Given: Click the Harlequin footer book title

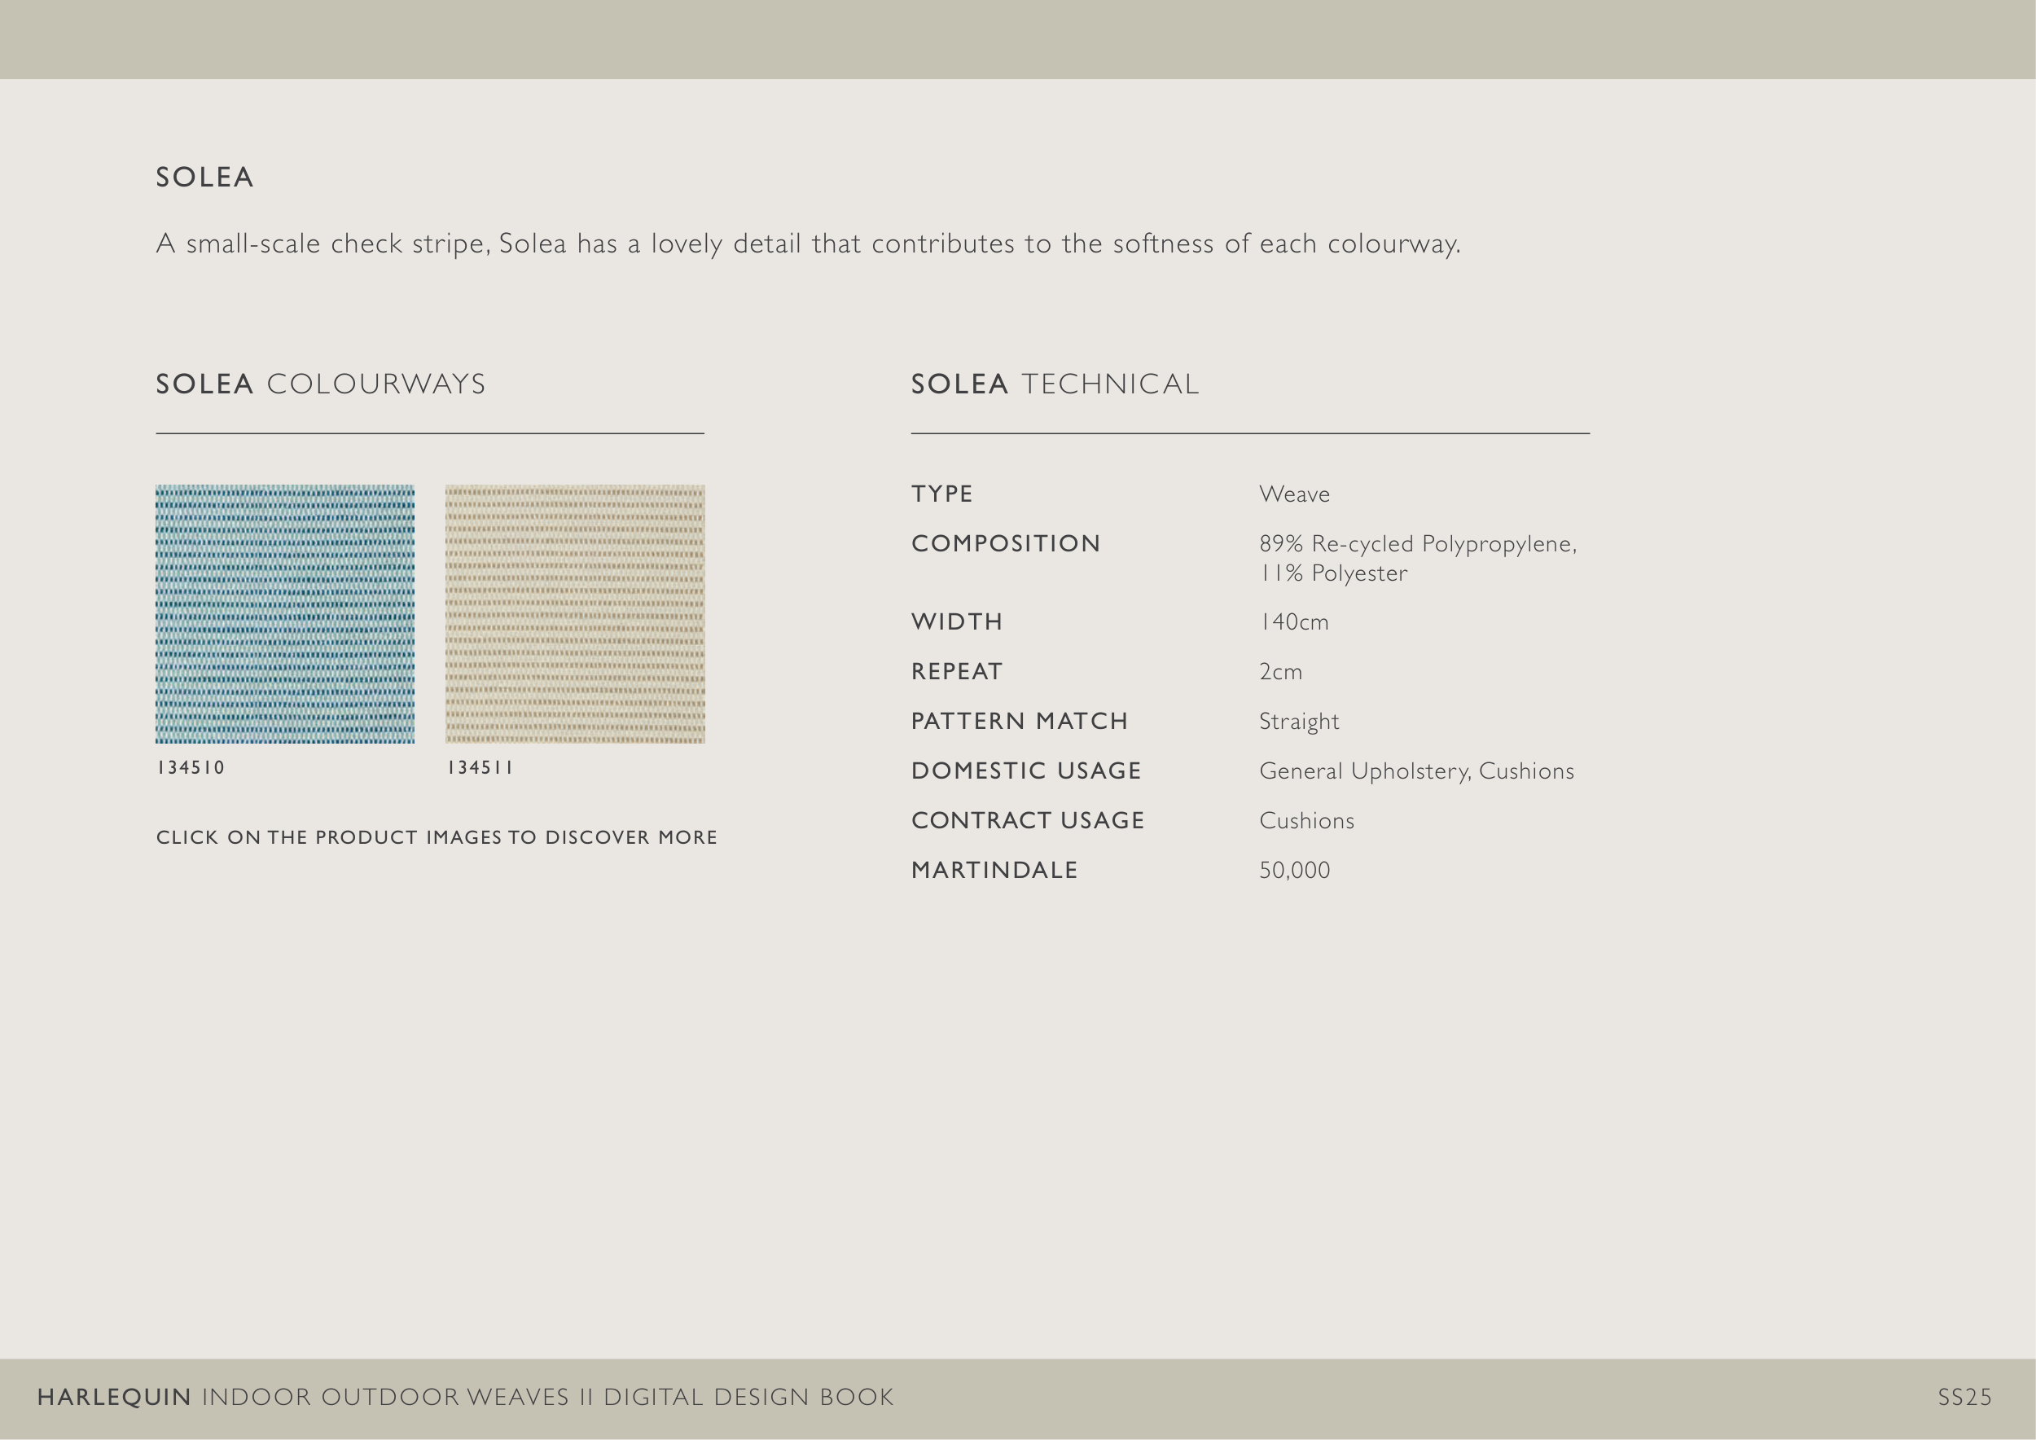Looking at the screenshot, I should (x=465, y=1398).
